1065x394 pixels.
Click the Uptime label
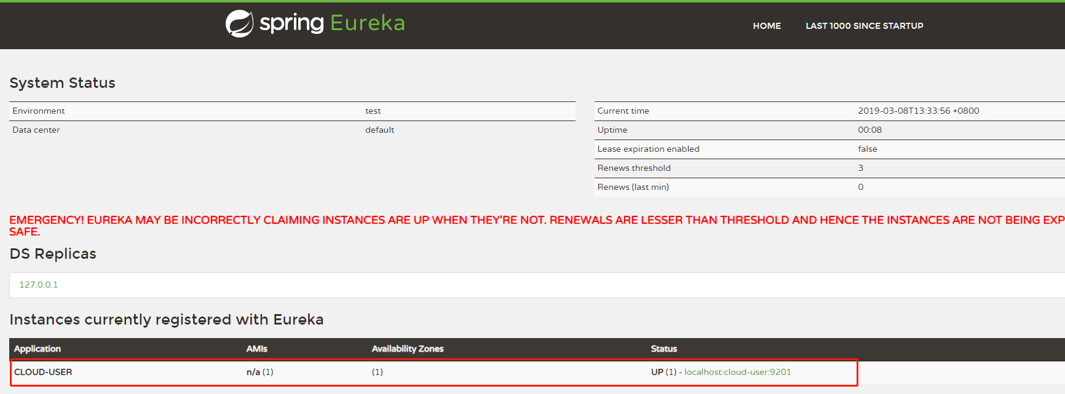click(612, 130)
